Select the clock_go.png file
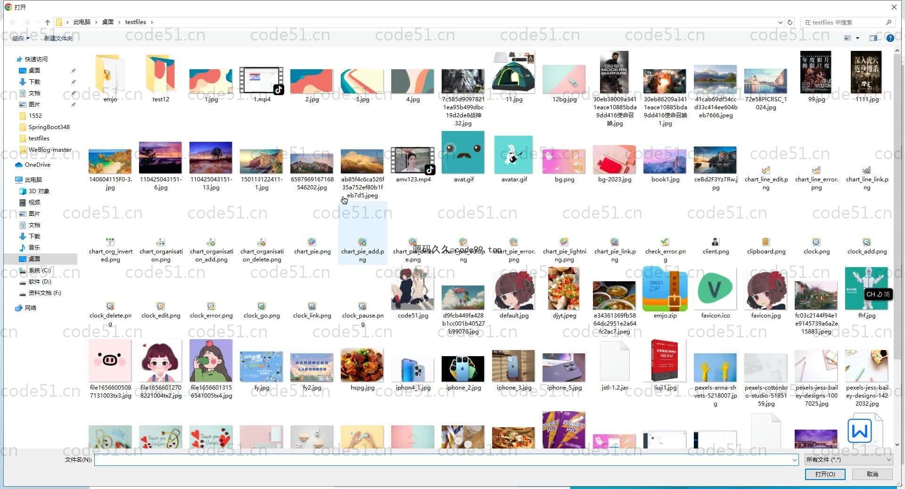This screenshot has height=489, width=905. coord(262,306)
